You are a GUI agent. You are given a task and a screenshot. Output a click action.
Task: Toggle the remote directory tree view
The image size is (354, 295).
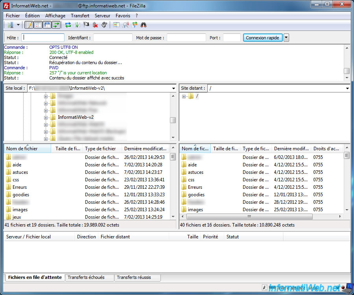coord(47,24)
